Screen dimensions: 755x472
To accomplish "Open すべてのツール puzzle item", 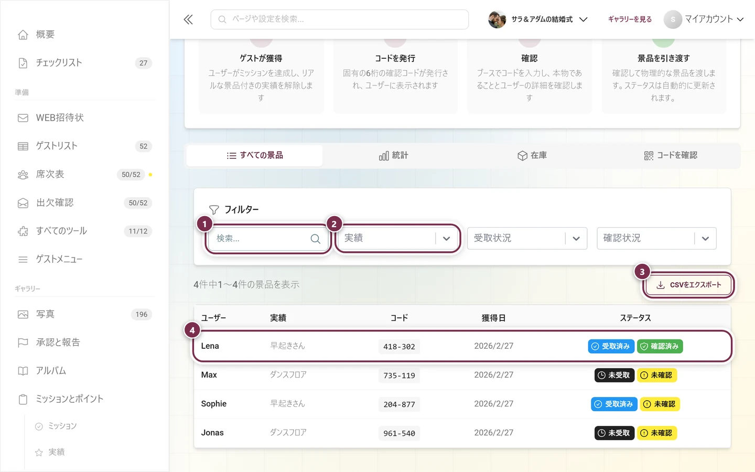I will pyautogui.click(x=84, y=231).
